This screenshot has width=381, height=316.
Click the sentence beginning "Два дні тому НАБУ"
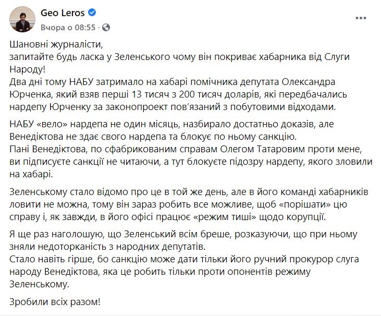tap(178, 94)
